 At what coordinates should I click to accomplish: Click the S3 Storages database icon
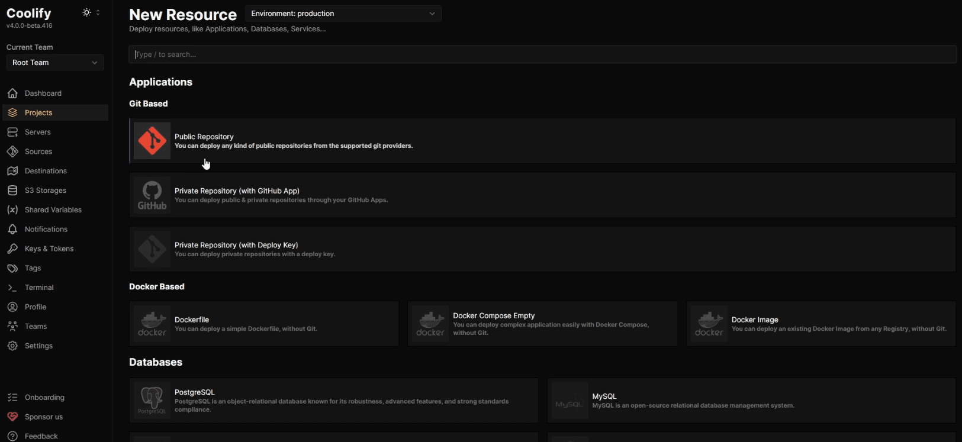point(12,191)
